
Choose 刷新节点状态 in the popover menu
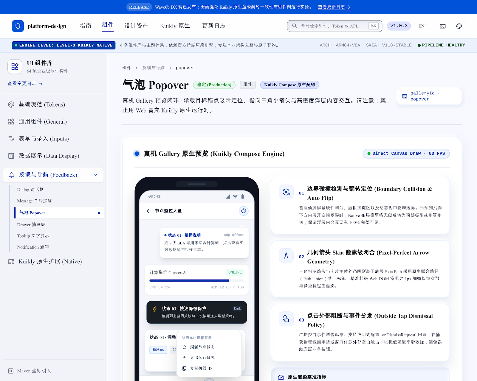click(x=209, y=347)
